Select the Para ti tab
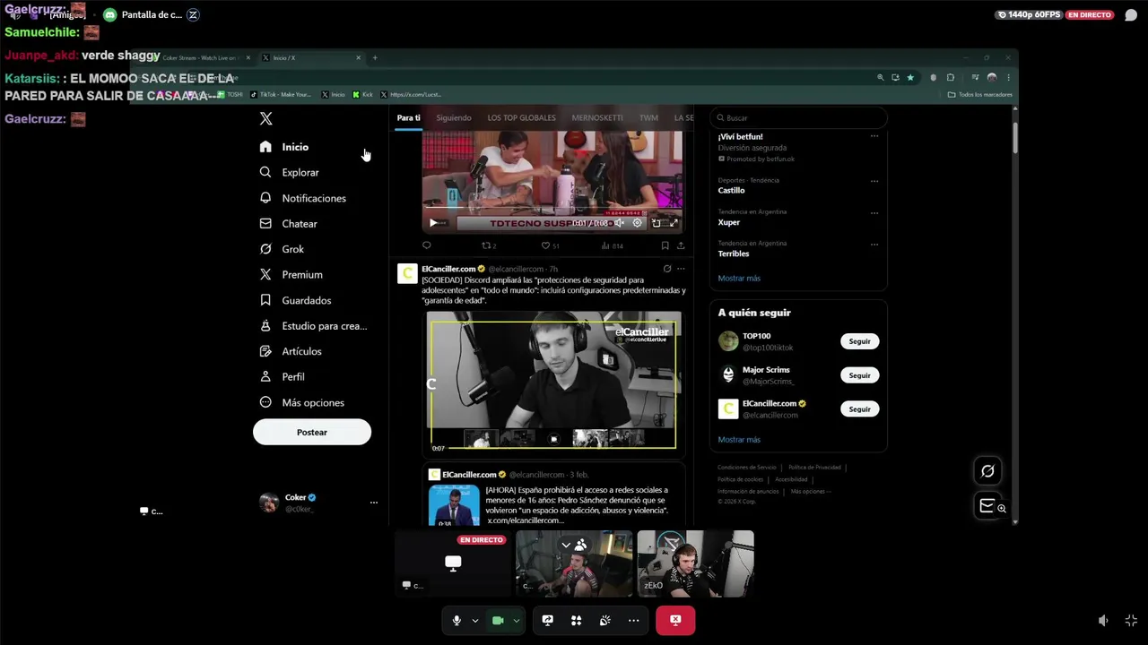 (x=409, y=117)
